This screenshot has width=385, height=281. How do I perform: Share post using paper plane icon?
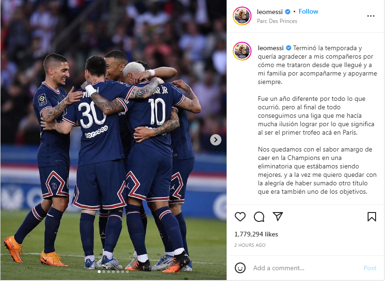[x=278, y=216]
